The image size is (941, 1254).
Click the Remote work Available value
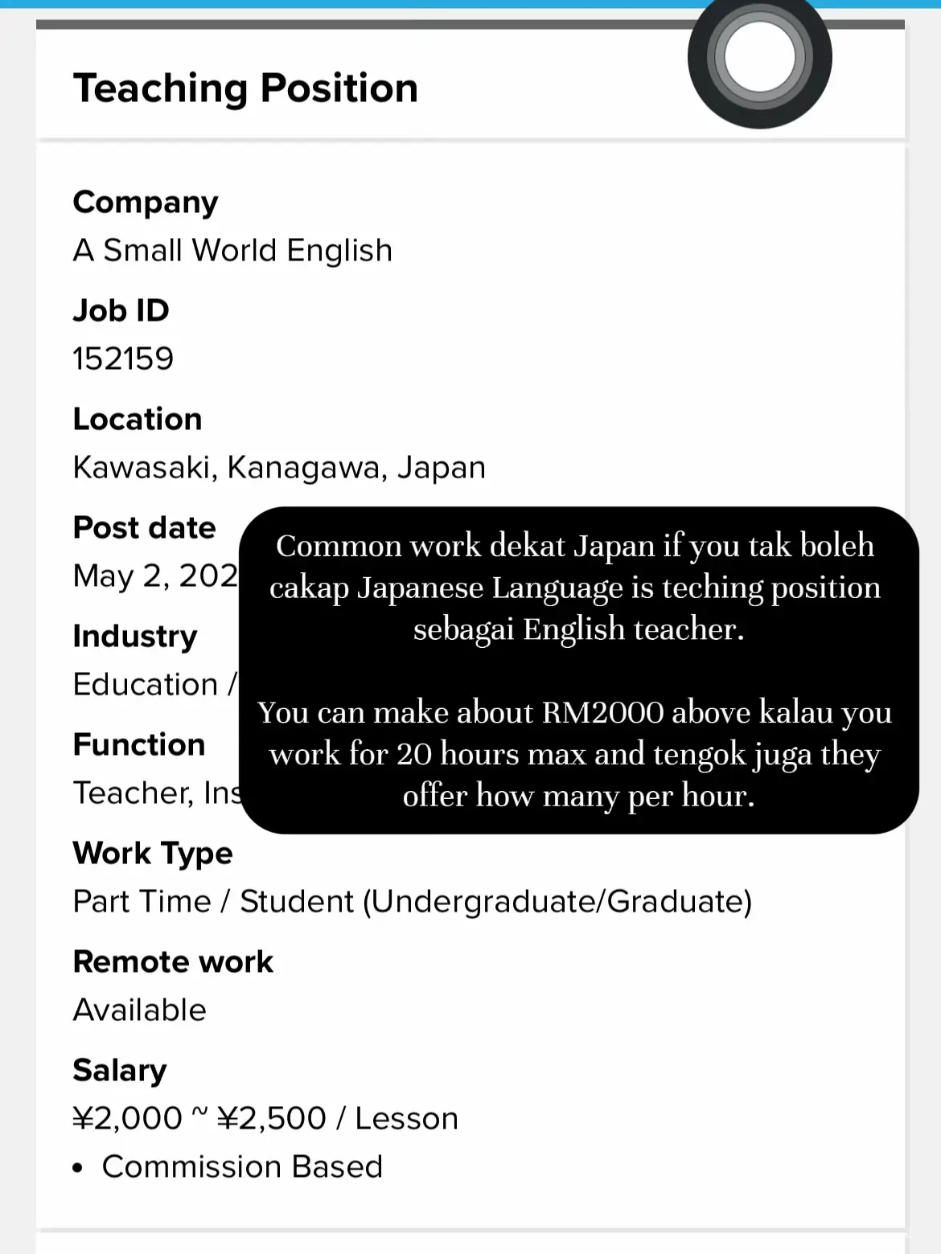[140, 1010]
